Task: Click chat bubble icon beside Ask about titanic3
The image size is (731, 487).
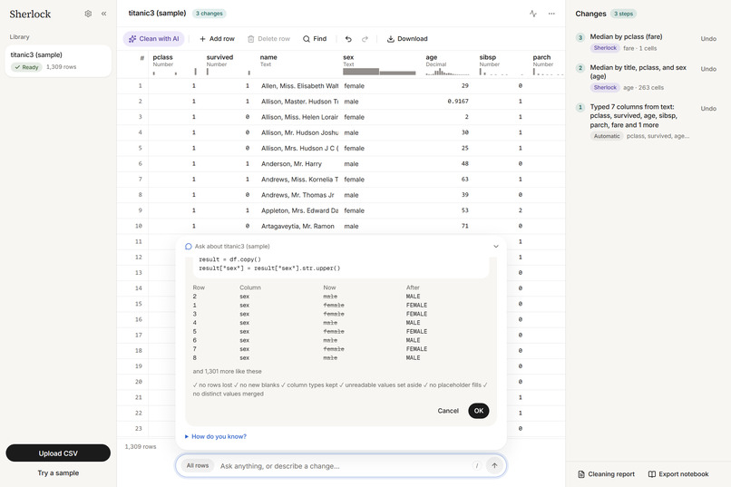Action: point(189,246)
